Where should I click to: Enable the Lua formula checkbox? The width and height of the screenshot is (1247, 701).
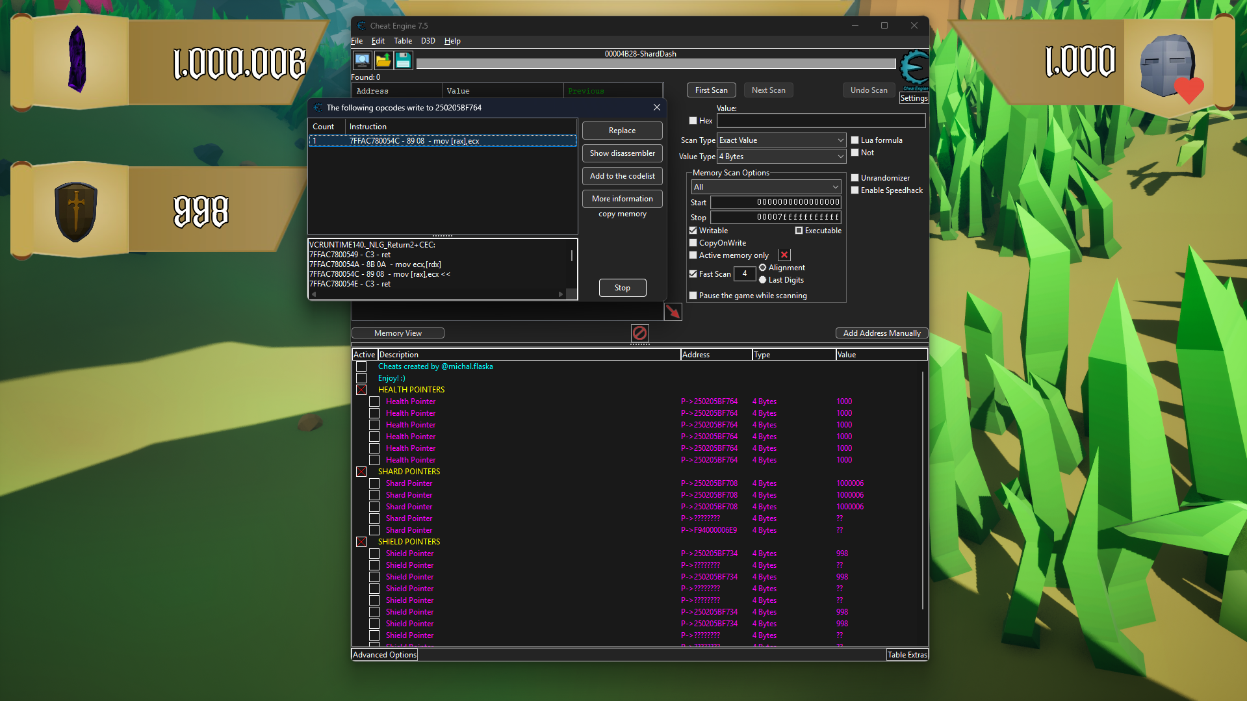[x=855, y=140]
